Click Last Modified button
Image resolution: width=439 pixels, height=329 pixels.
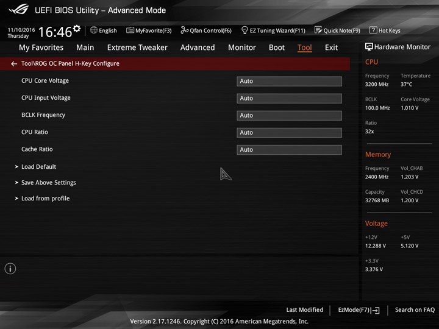coord(305,310)
